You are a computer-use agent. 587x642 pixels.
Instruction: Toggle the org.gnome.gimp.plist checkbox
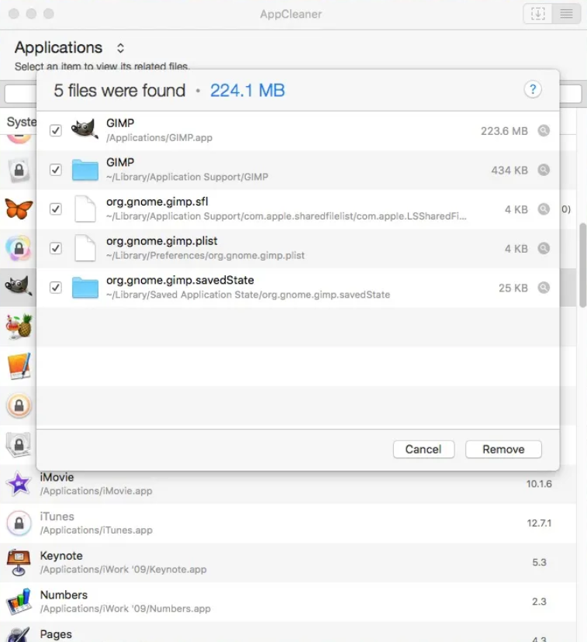[56, 249]
